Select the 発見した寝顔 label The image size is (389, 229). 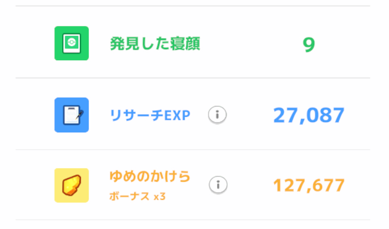coord(155,44)
